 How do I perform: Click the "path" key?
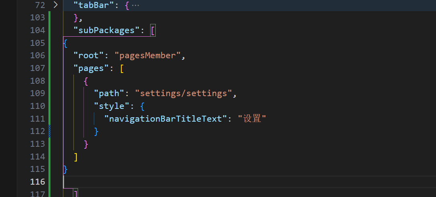click(x=109, y=93)
